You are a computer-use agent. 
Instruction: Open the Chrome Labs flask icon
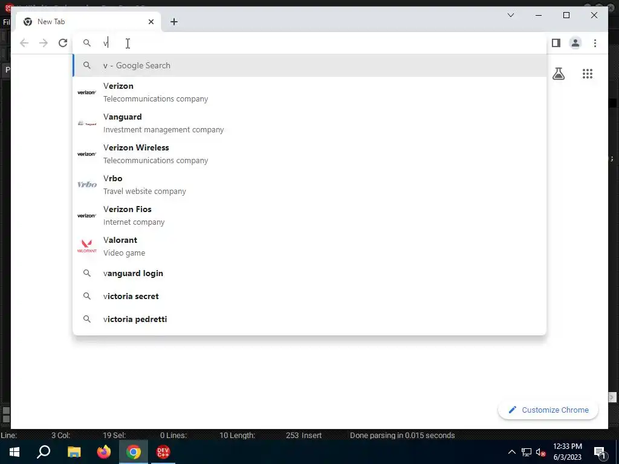click(x=558, y=74)
